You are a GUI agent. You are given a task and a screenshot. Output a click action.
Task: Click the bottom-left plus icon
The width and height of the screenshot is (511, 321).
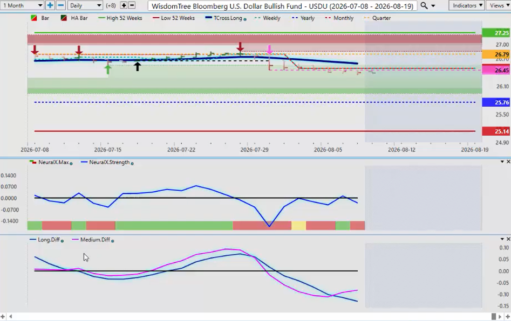pyautogui.click(x=3, y=317)
